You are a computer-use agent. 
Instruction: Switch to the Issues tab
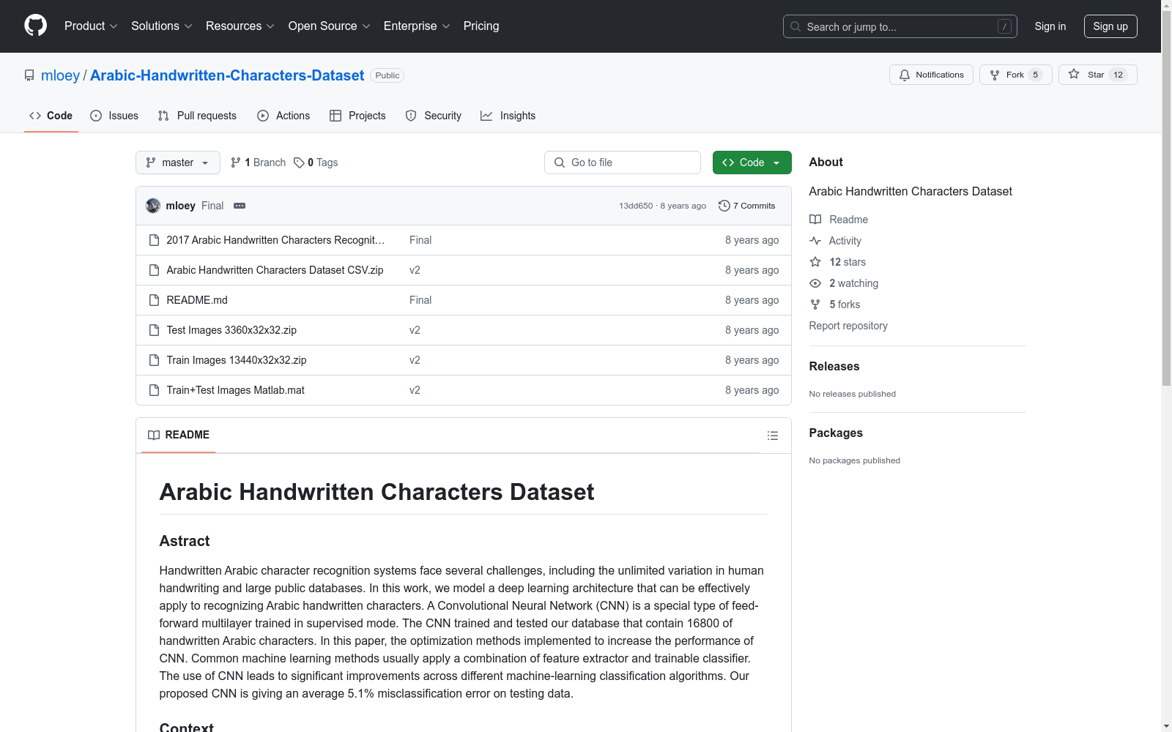[114, 116]
